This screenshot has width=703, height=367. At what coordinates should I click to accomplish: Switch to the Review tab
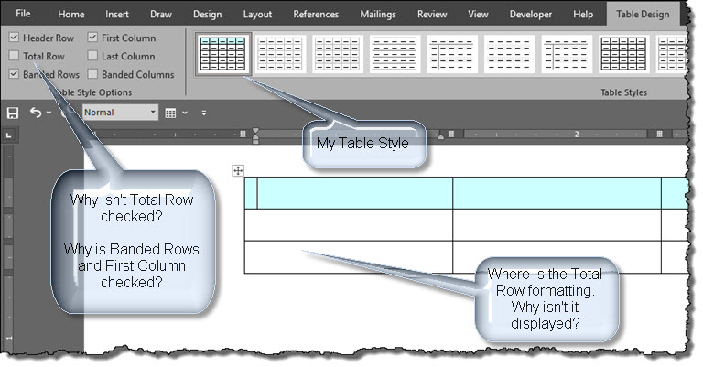(432, 14)
